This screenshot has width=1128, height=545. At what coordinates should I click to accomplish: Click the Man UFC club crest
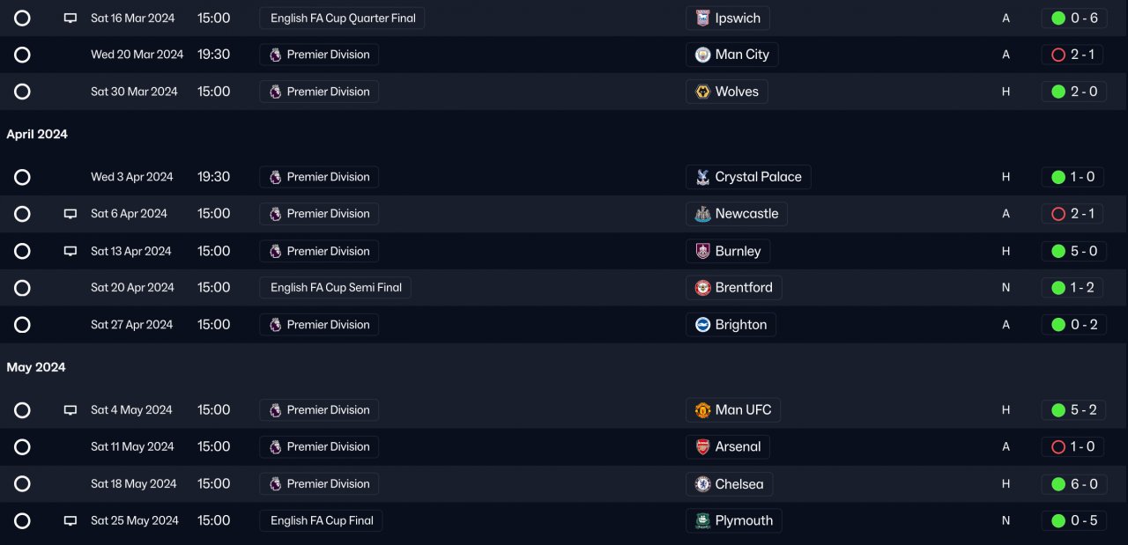702,409
